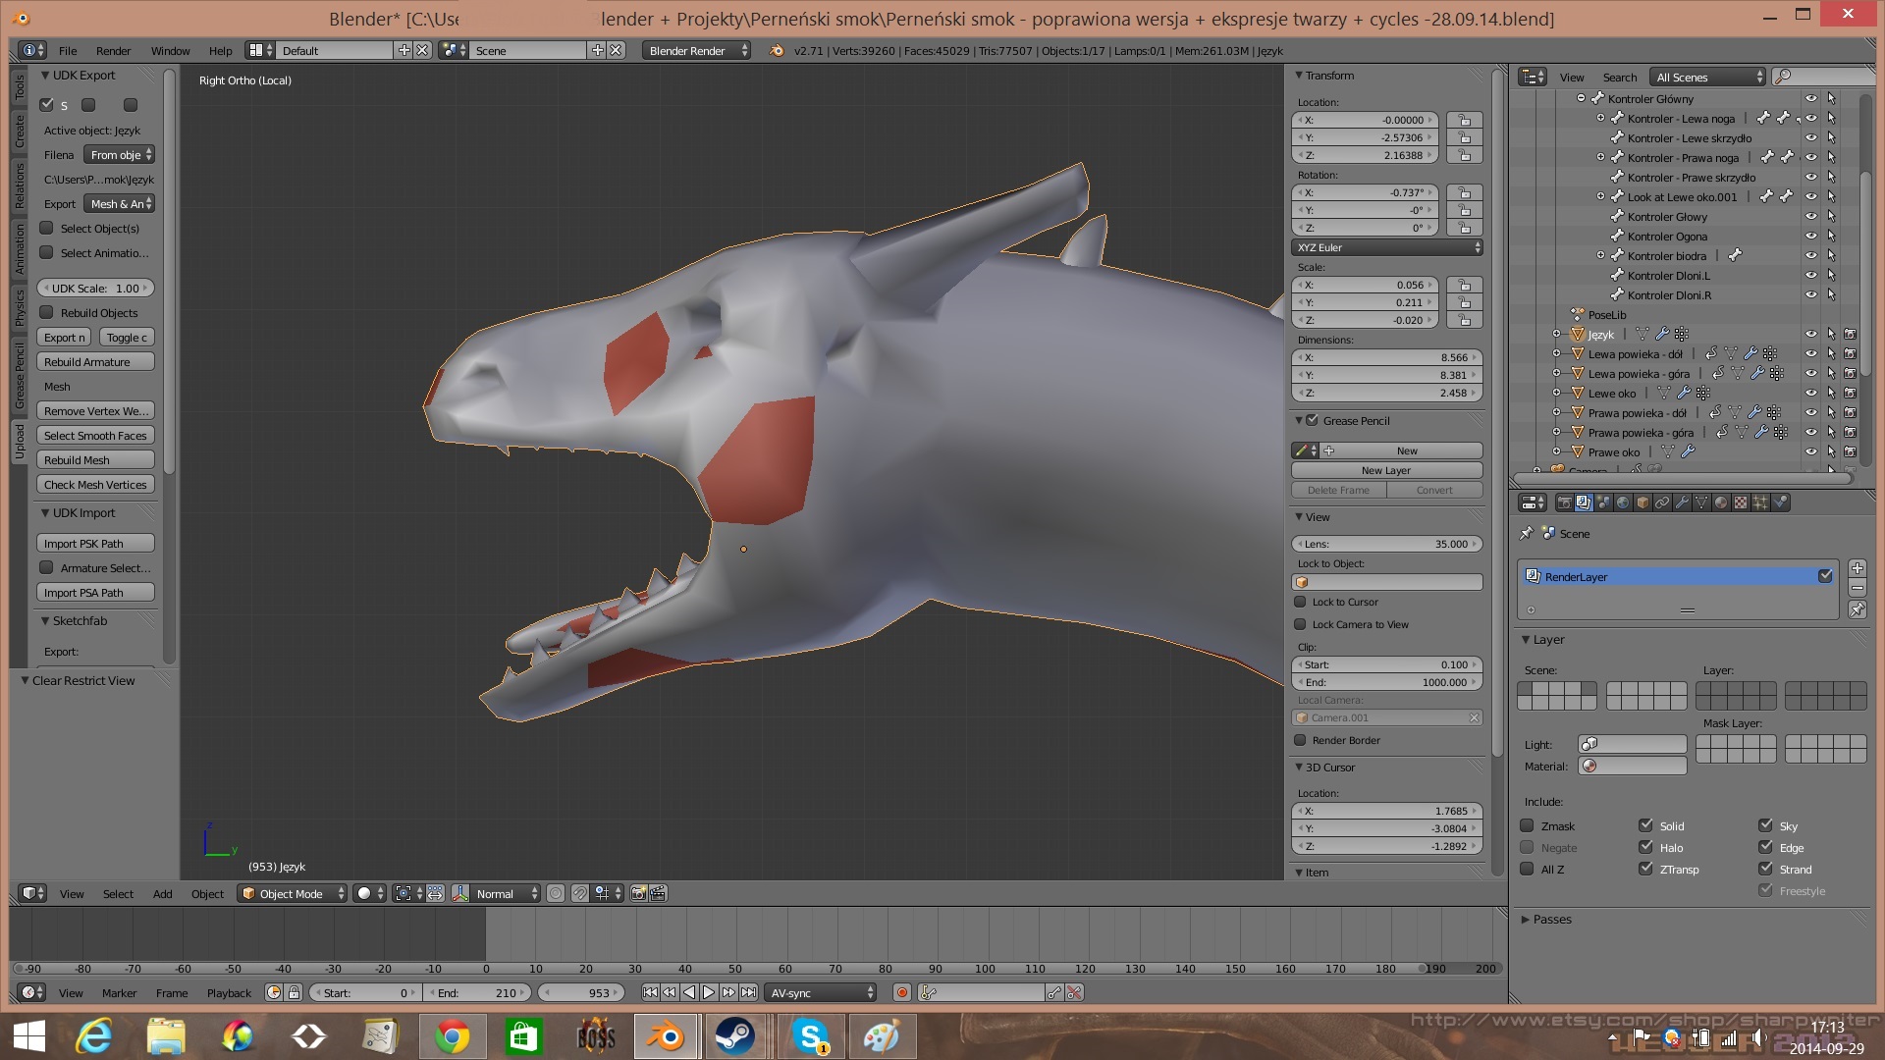Tick the Lock to Cursor checkbox
Screen dimensions: 1885x1060
pos(1300,602)
